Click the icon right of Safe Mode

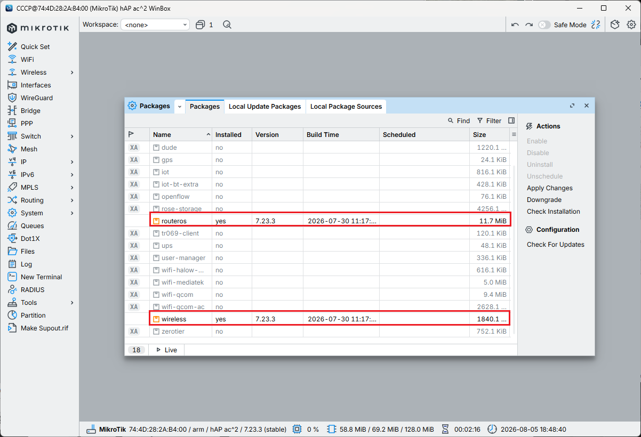[596, 25]
